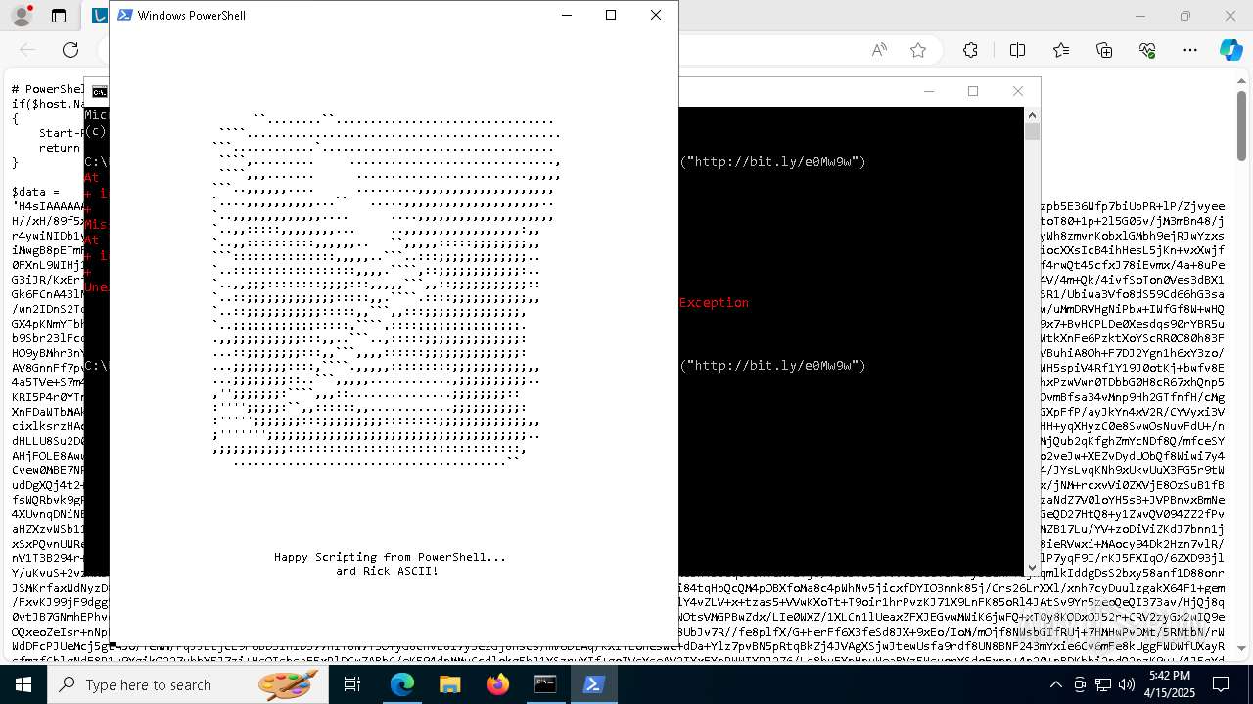The image size is (1253, 704).
Task: Restore down the Edge browser window
Action: (x=1185, y=16)
